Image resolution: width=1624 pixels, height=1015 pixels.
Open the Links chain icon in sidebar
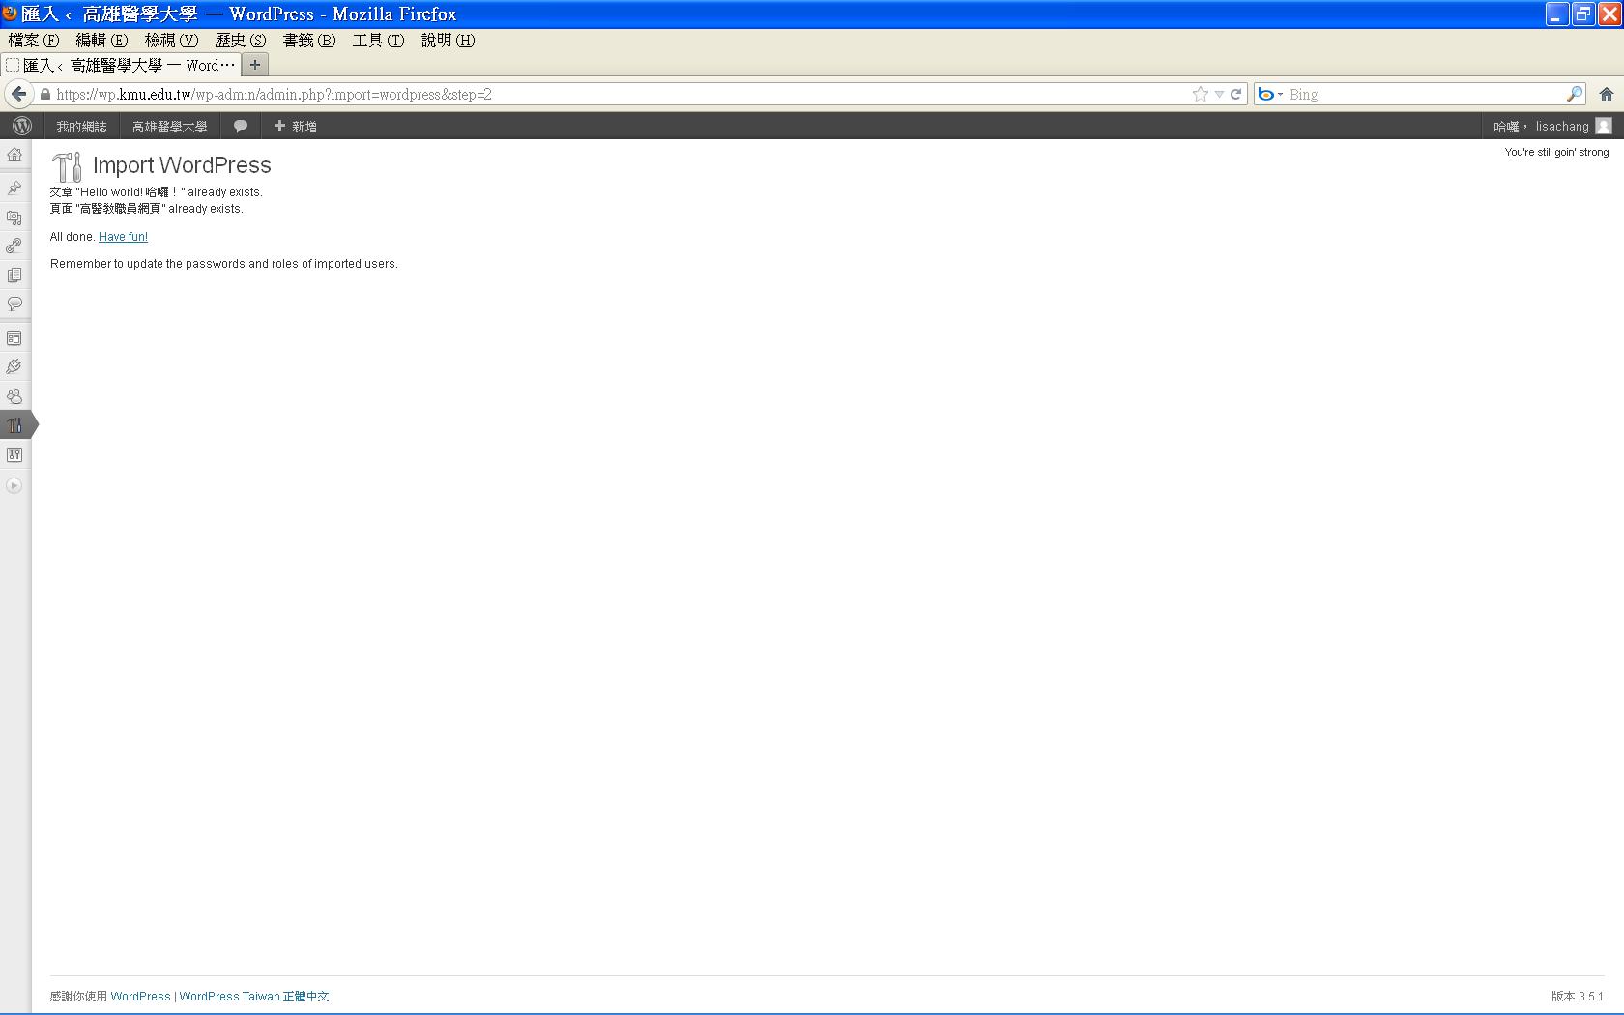(14, 246)
